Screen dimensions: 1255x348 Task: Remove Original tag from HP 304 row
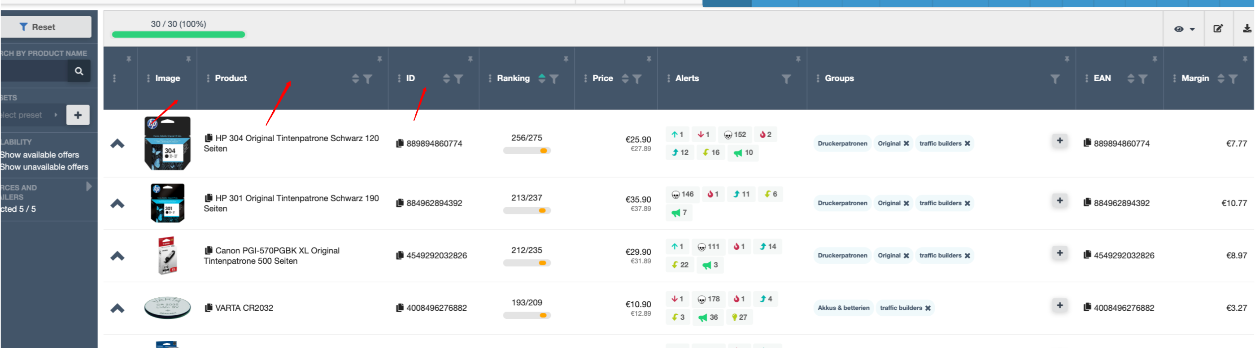(x=906, y=144)
